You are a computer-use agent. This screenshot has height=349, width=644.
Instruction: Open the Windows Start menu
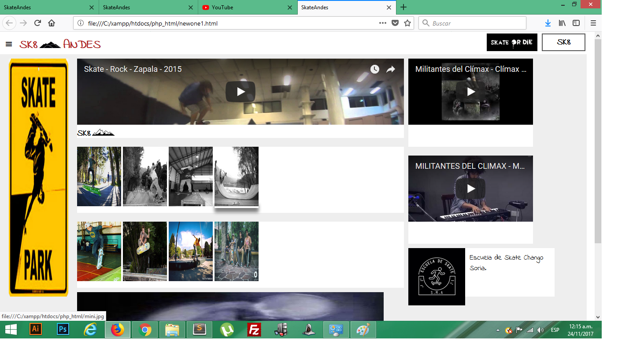point(11,330)
